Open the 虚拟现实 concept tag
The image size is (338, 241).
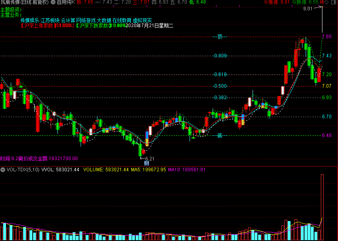(x=142, y=20)
